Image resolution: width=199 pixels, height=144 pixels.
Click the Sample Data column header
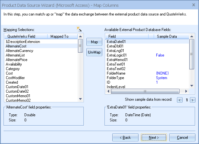click(167, 36)
